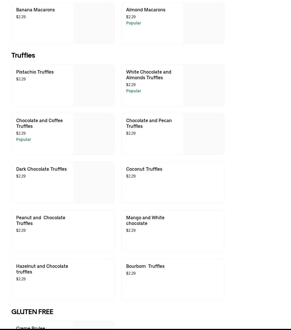
Task: Select Chocolate and Pecan Truffles title
Action: pos(149,123)
